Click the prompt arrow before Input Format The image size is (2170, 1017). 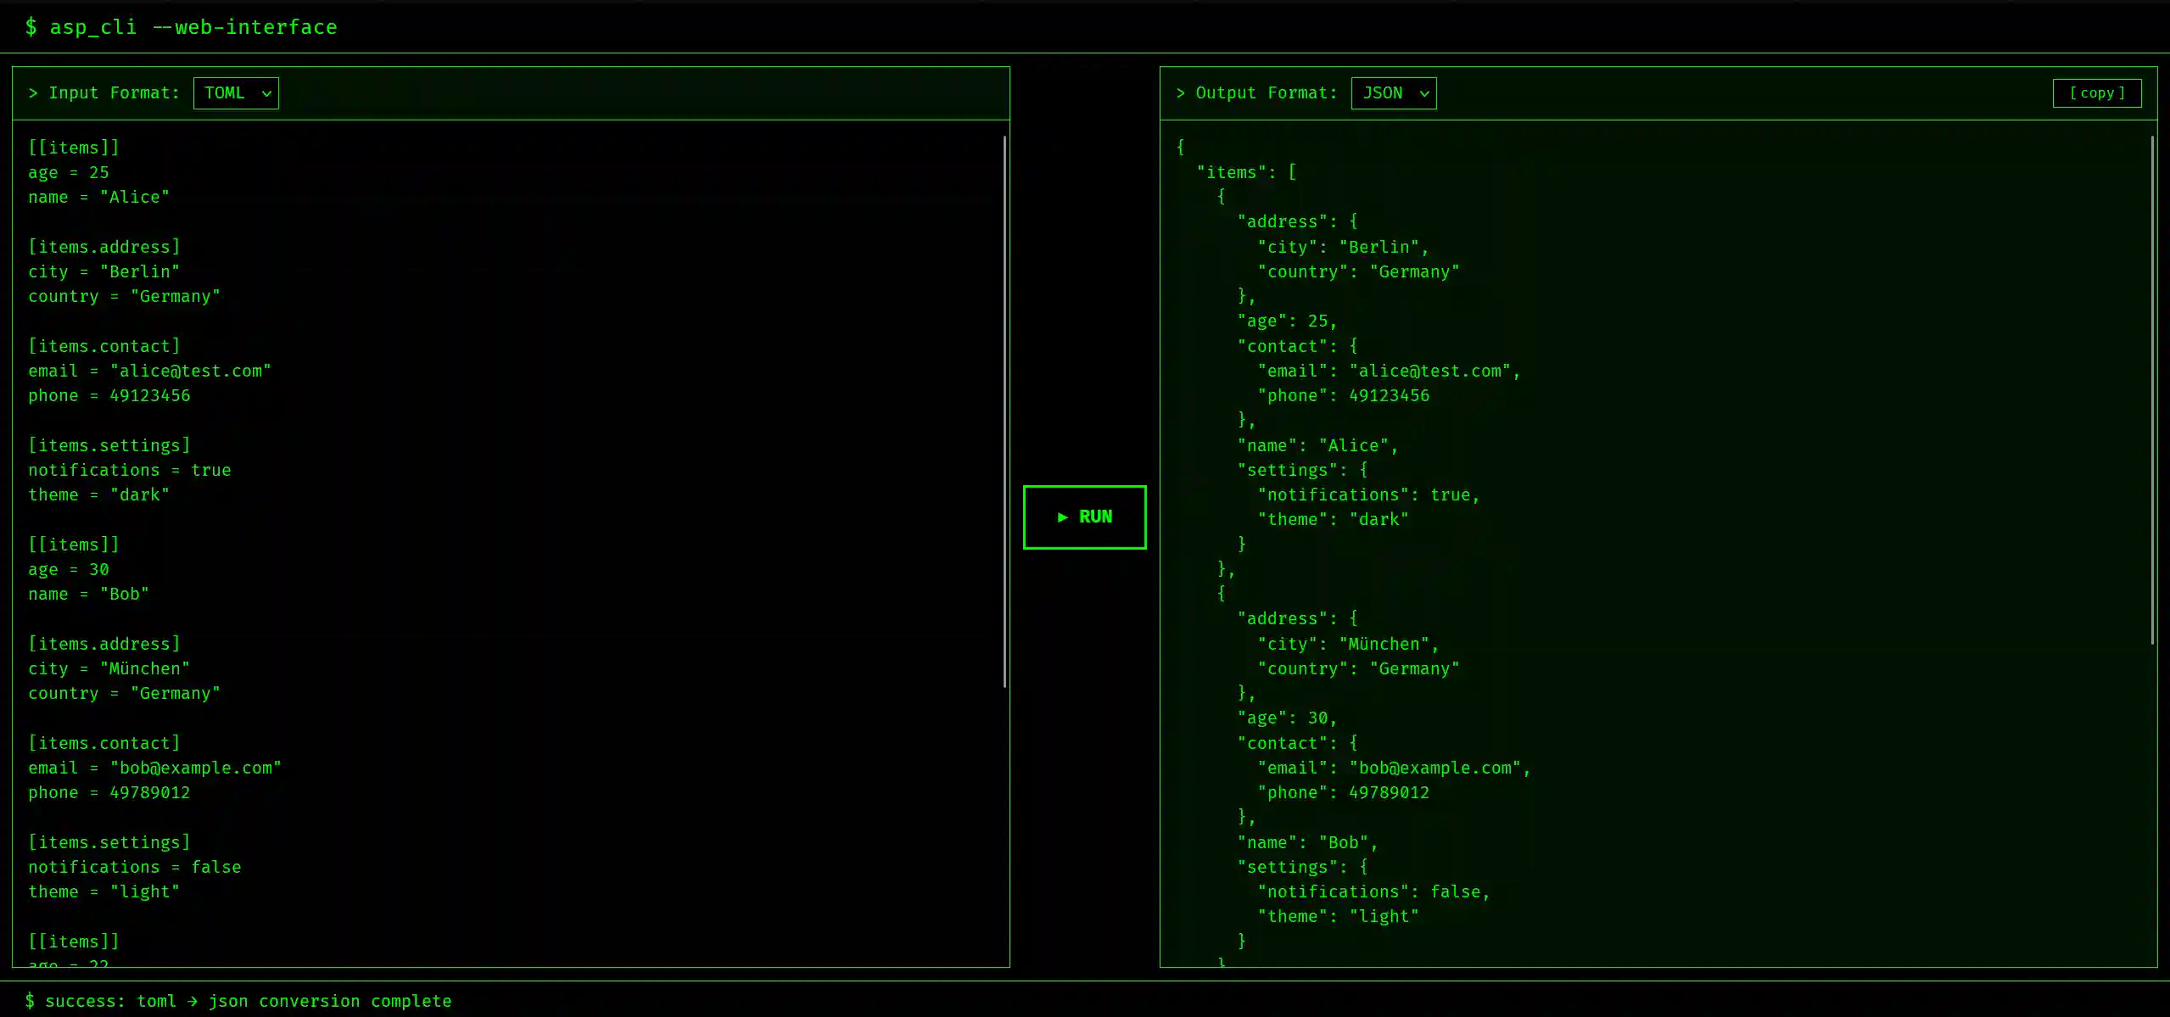[33, 92]
